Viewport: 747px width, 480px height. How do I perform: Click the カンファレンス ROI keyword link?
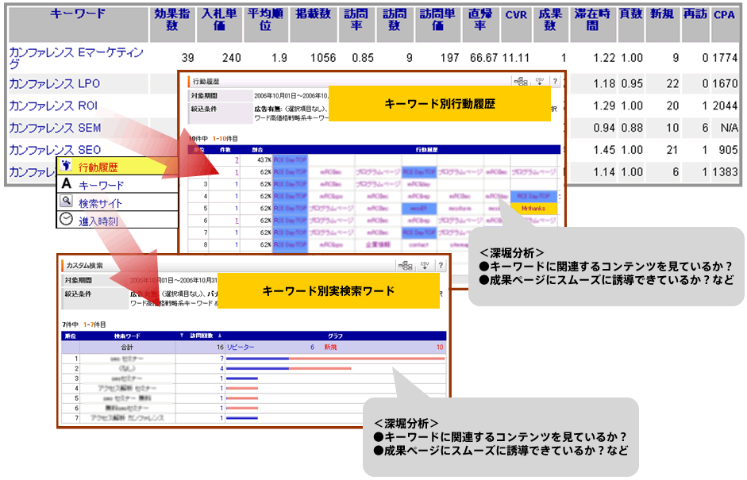(53, 106)
